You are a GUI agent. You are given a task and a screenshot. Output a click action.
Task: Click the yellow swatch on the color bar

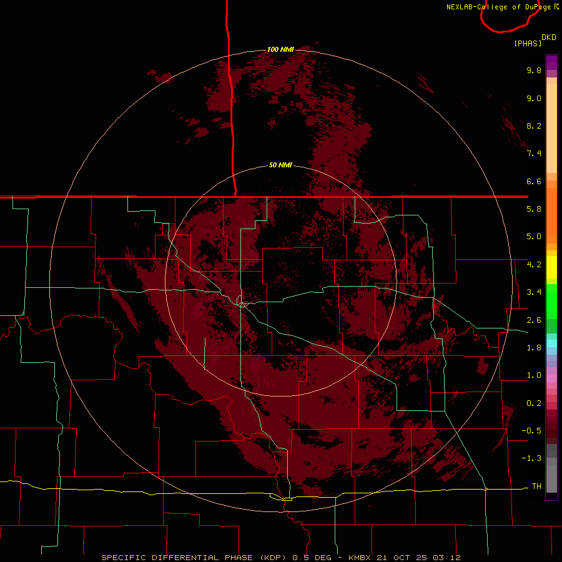(551, 267)
